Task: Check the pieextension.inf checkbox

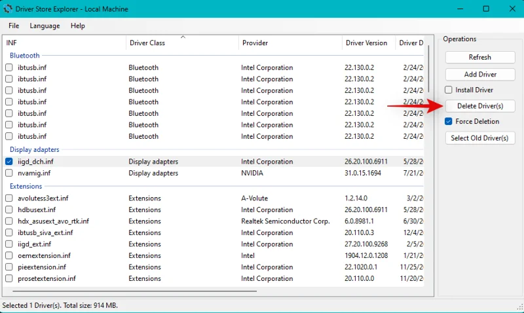Action: click(9, 267)
